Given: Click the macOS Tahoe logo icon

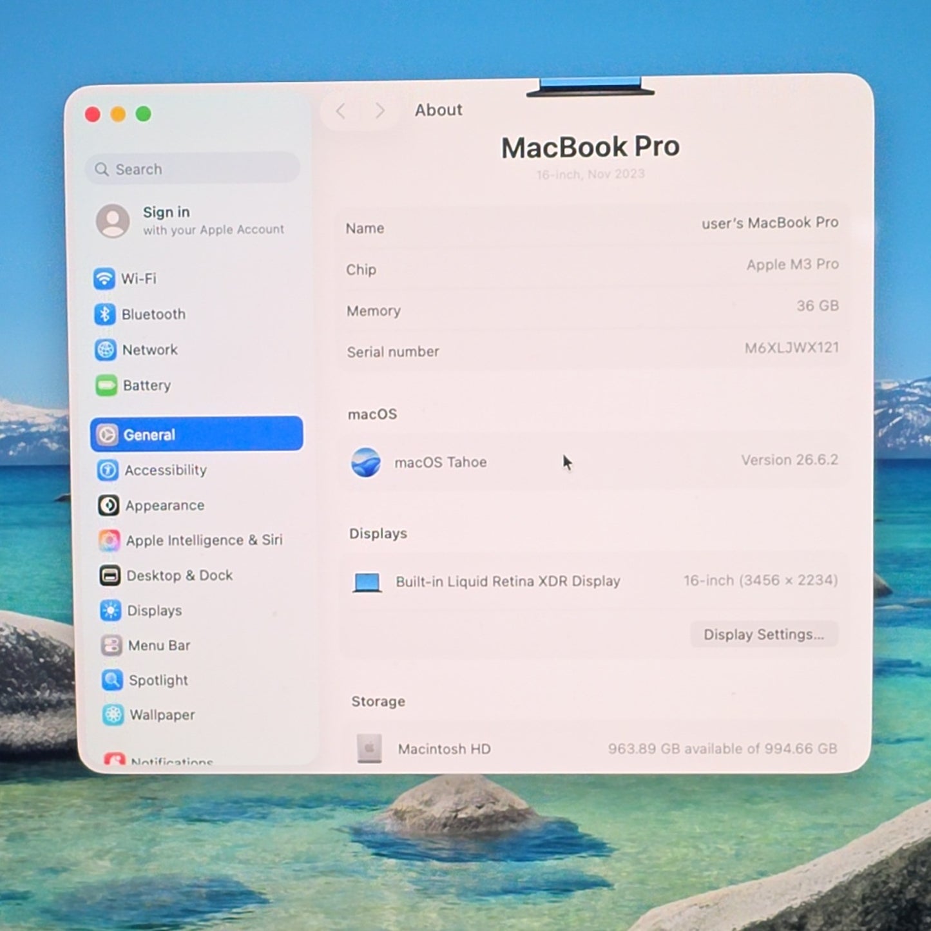Looking at the screenshot, I should pos(366,462).
